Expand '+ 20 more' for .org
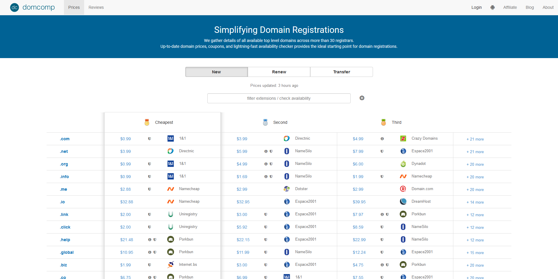 475,164
